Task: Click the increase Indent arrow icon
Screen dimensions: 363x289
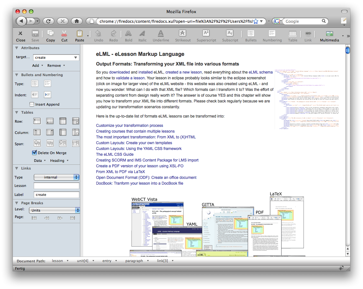Action: [48, 94]
